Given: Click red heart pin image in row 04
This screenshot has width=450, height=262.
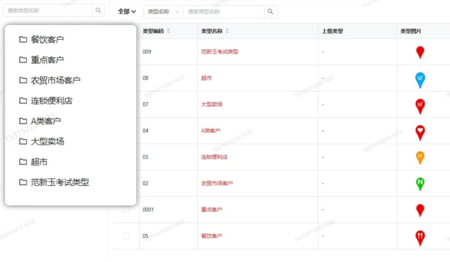Looking at the screenshot, I should tap(420, 133).
